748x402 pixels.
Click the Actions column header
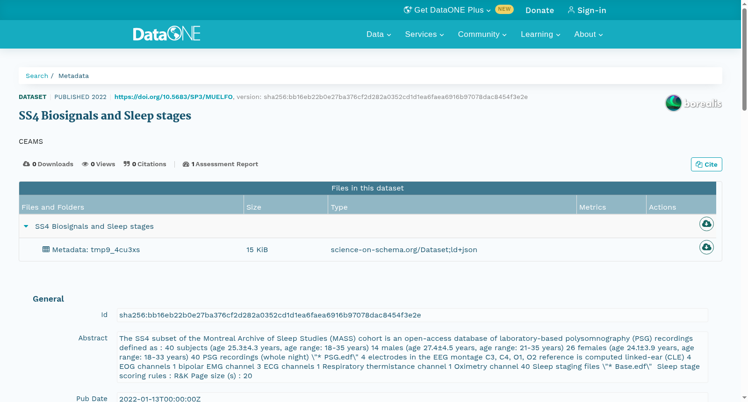coord(681,205)
